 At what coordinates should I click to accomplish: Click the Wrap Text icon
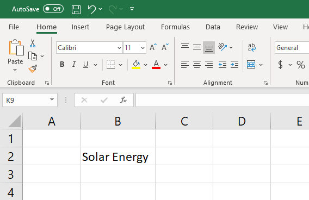[252, 47]
